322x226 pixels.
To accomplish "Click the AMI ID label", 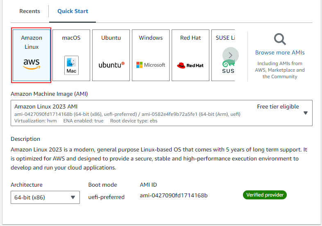I will click(x=148, y=185).
